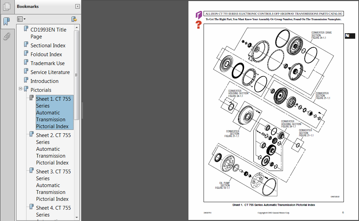Open the Attachments paperclip panel

coord(7,36)
